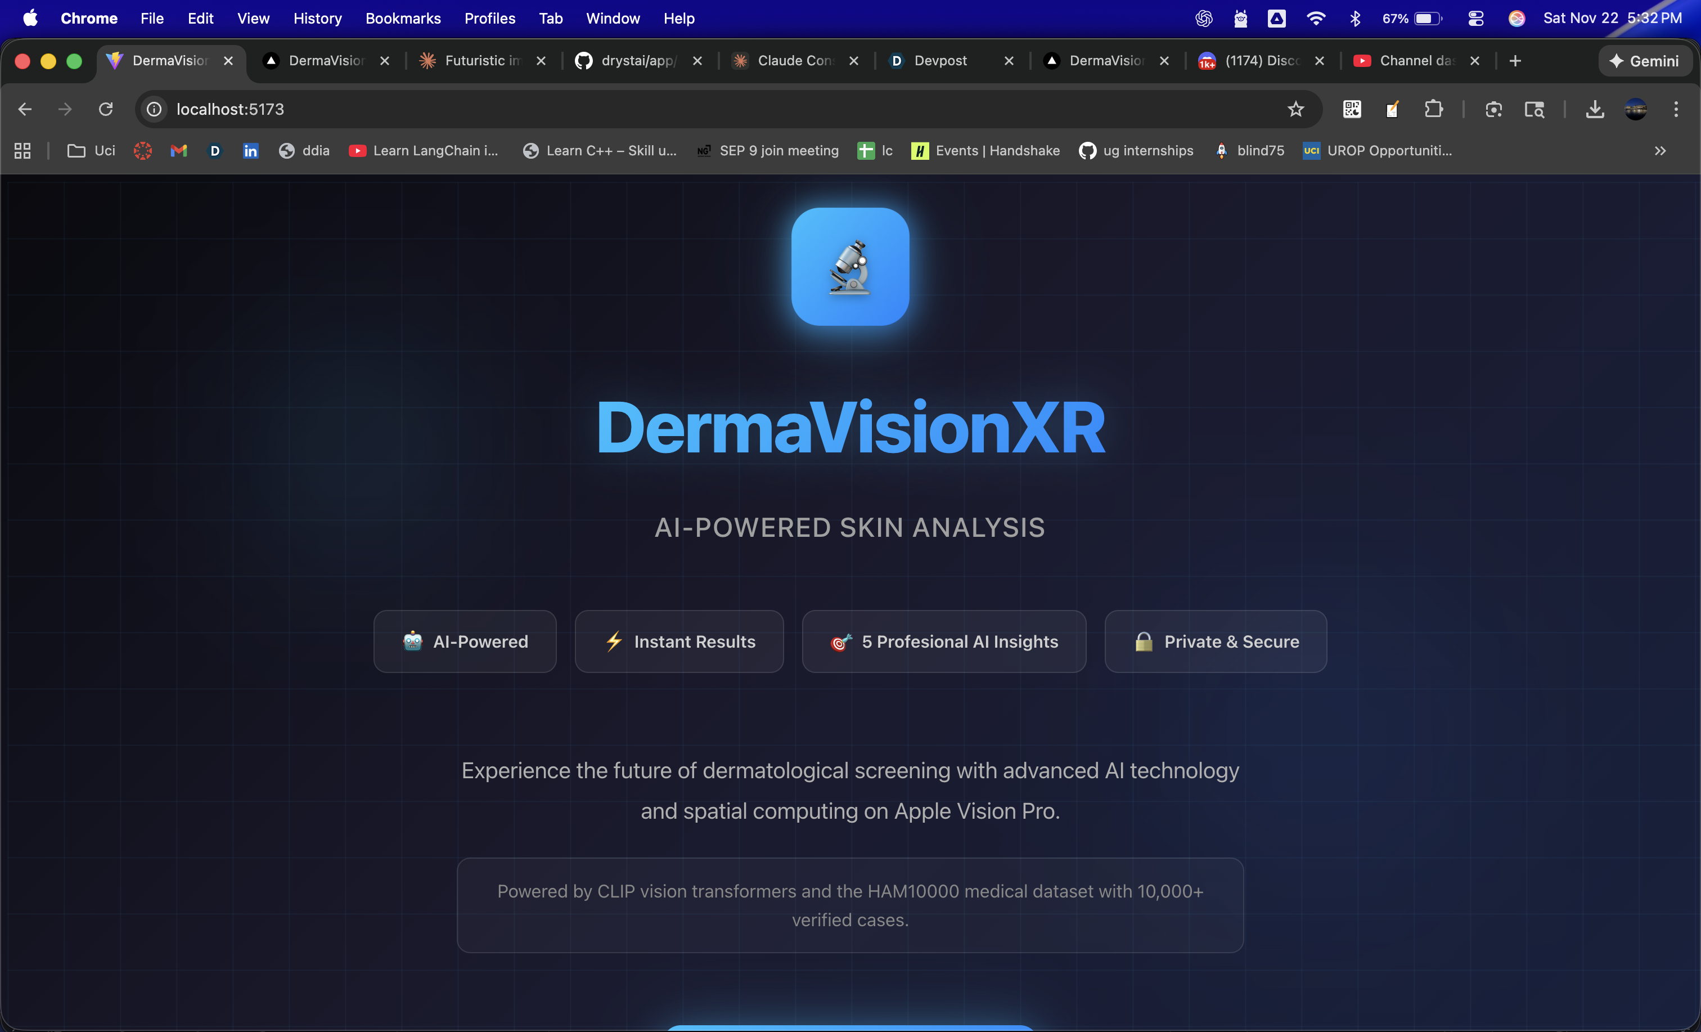The height and width of the screenshot is (1032, 1701).
Task: Open macOS Control Center toggles
Action: point(1475,19)
